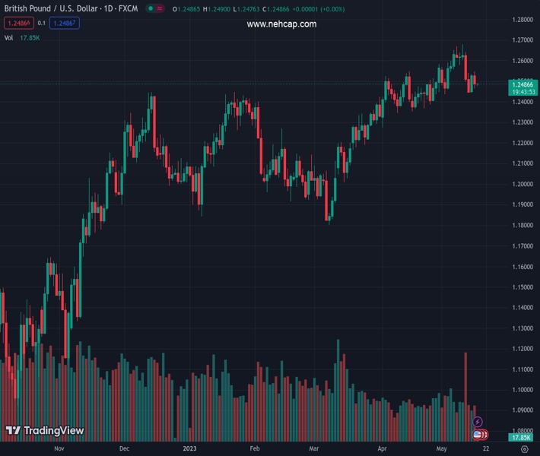Click the TradingView logo
540x456 pixels.
[x=44, y=431]
